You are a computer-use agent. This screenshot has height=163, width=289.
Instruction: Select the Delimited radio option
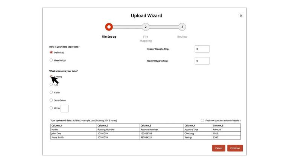(51, 52)
